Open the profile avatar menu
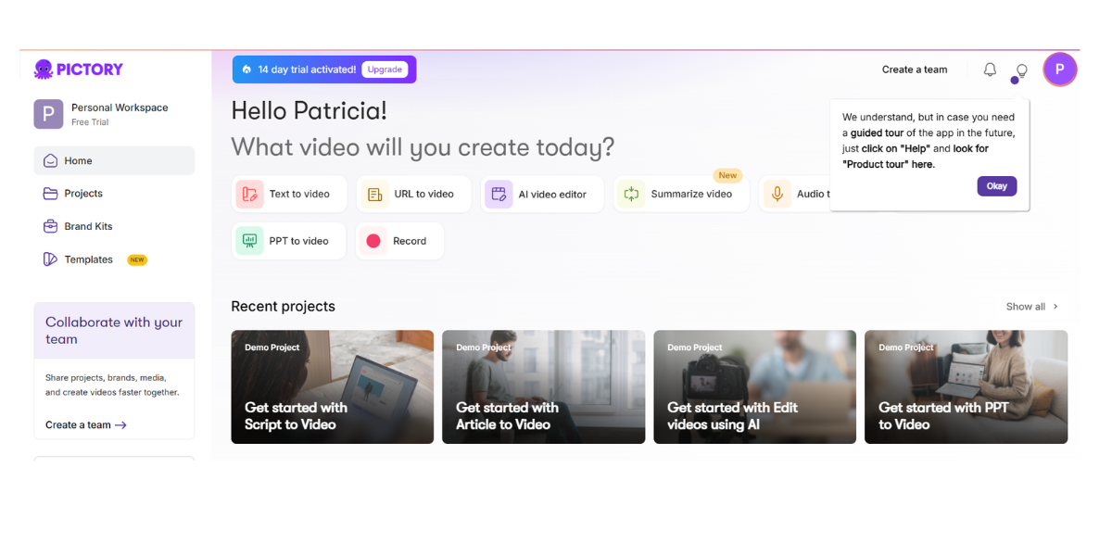Screen dimensions: 1112x556 point(1059,69)
